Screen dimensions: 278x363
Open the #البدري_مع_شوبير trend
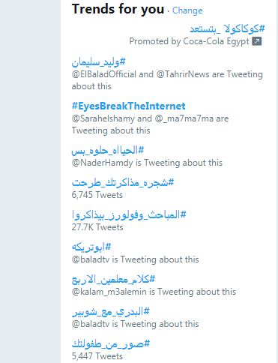pyautogui.click(x=110, y=311)
